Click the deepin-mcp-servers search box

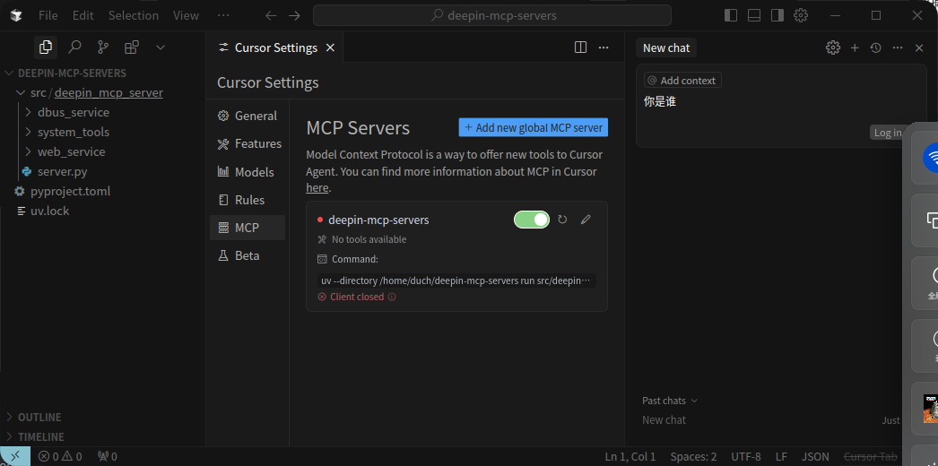point(492,15)
